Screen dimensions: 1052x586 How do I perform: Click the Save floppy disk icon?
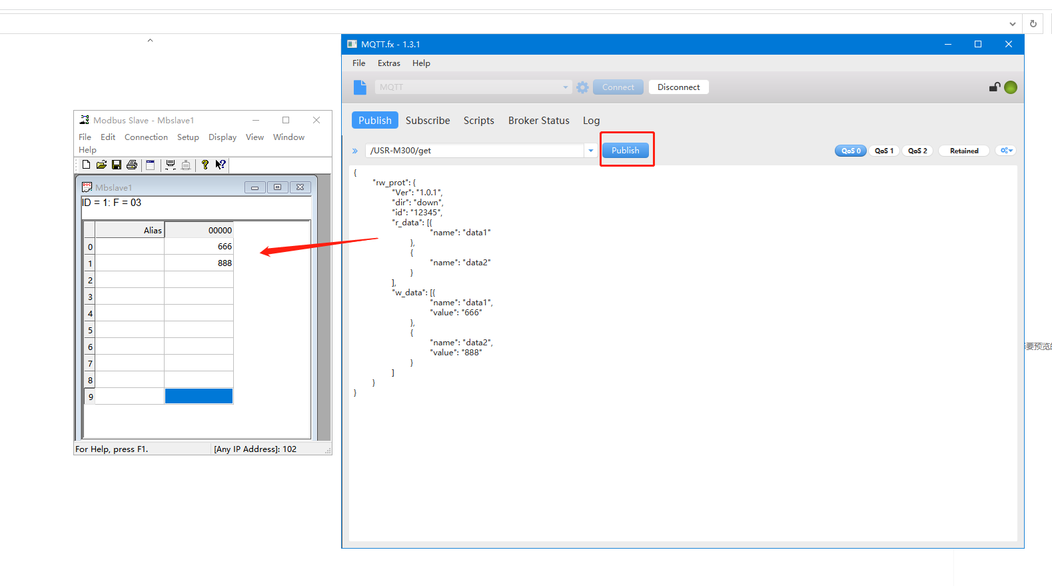pyautogui.click(x=117, y=165)
